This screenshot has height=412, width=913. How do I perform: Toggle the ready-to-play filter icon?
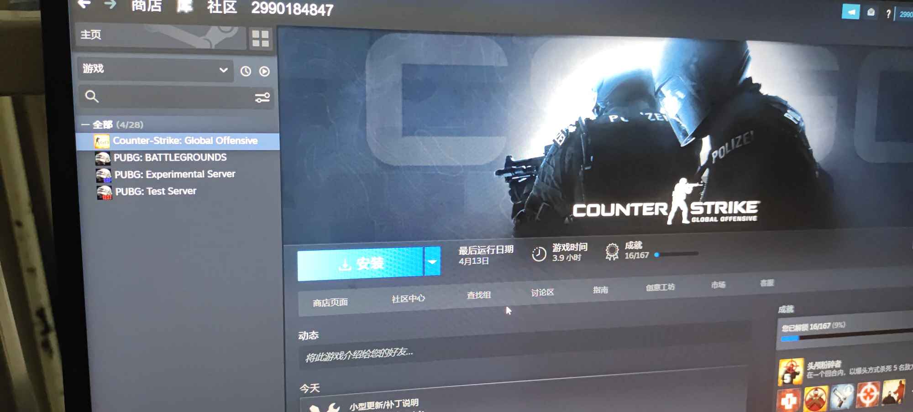[x=264, y=72]
